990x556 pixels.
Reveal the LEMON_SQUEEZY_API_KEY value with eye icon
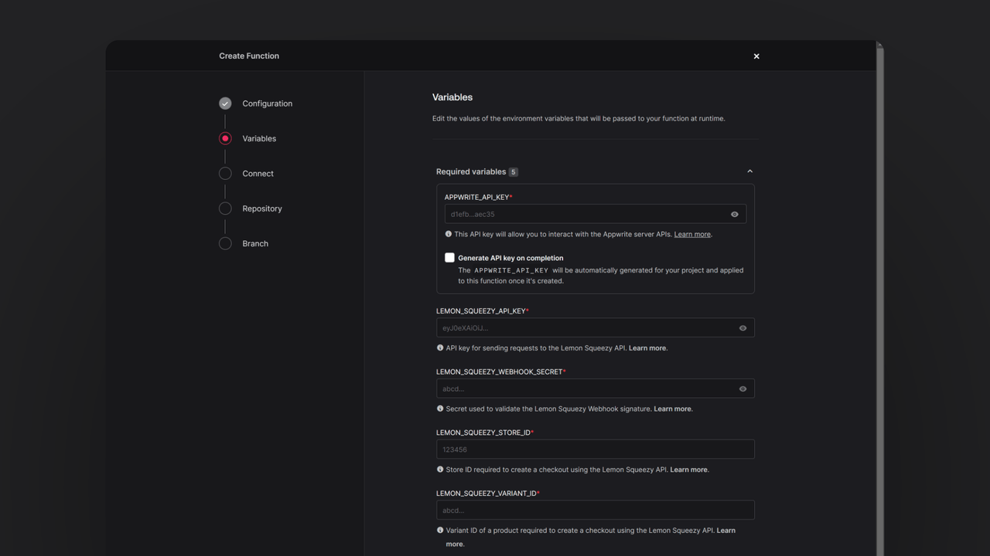[x=742, y=328]
